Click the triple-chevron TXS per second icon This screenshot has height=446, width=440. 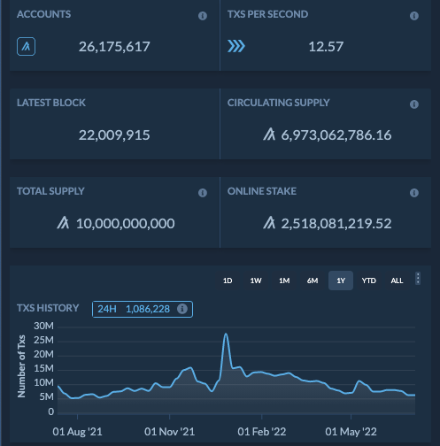[x=236, y=46]
